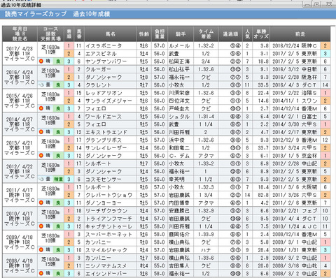Click the 2013/ 4/21 京都 11R race cell

coord(20,148)
